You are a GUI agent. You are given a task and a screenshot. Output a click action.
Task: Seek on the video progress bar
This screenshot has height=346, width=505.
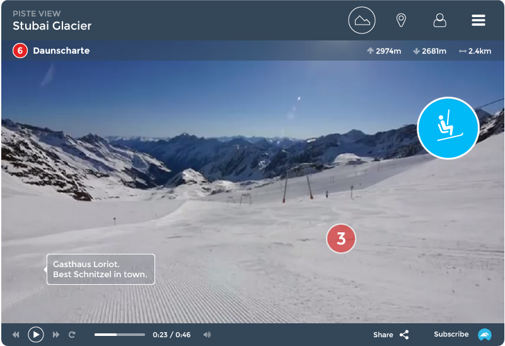tap(120, 335)
